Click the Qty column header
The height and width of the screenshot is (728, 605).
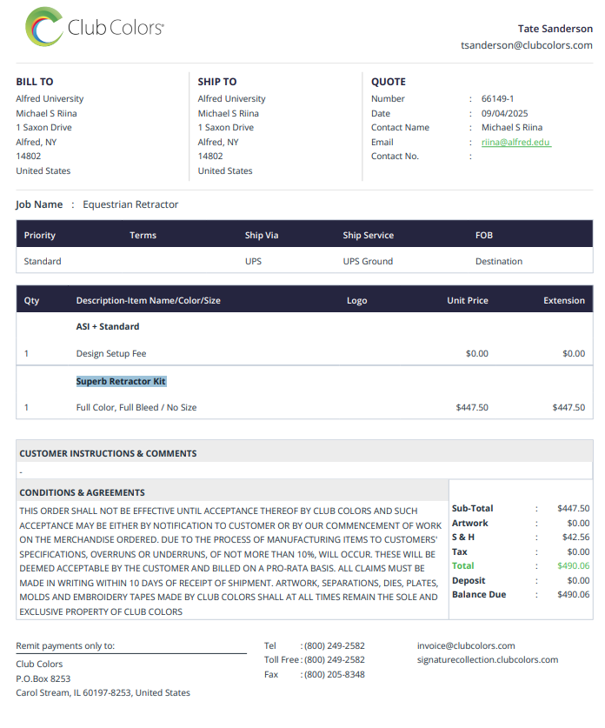[x=31, y=300]
